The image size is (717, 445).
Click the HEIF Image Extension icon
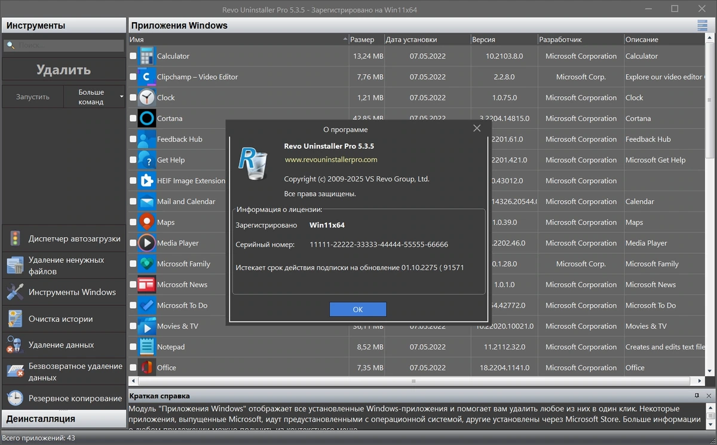[x=146, y=180]
